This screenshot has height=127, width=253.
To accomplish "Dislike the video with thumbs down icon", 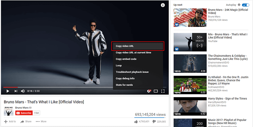I will [154, 122].
